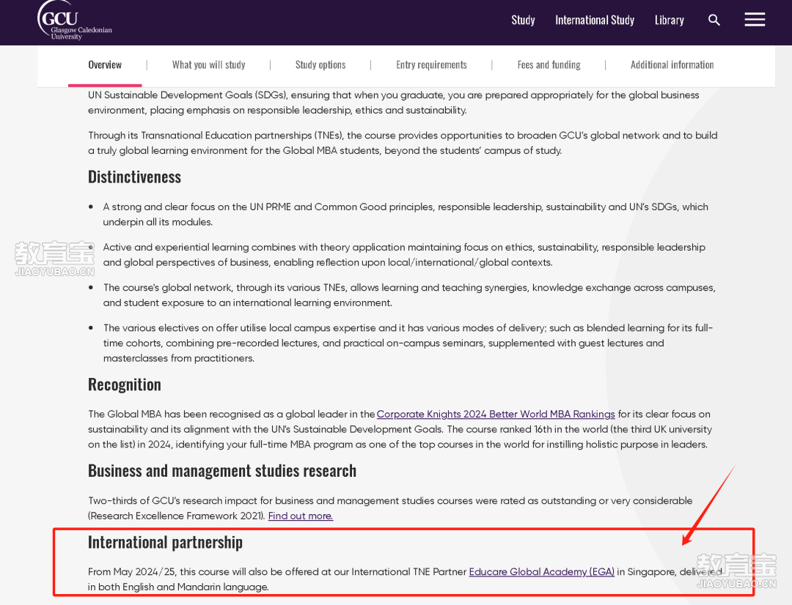
Task: Click the bullet starting "Active and experiential learning"
Action: coord(405,255)
